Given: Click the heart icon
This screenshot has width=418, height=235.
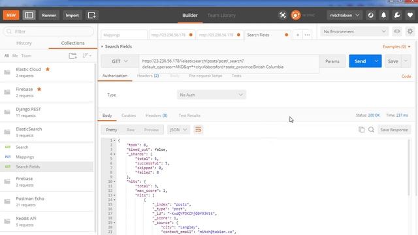Looking at the screenshot, I should 410,15.
